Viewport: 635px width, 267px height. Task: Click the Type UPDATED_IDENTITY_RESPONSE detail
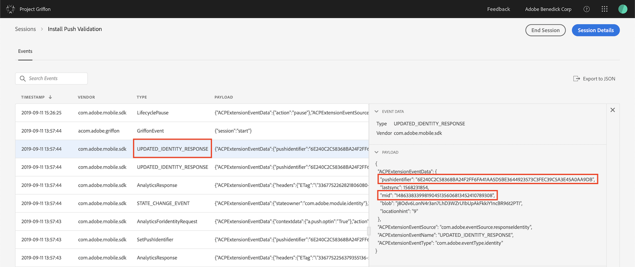pos(421,124)
